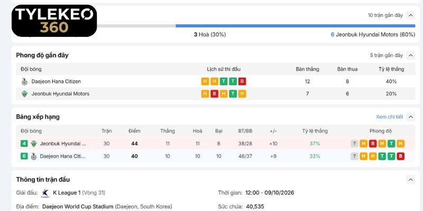This screenshot has width=423, height=211.
Task: Click red B badge in Daejeon standings Phong độ
Action: 401,156
